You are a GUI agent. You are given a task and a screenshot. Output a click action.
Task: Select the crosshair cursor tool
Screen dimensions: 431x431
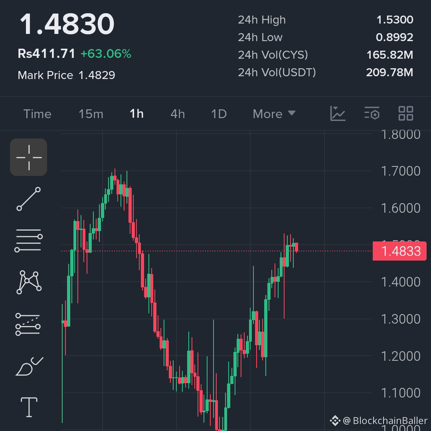click(29, 157)
